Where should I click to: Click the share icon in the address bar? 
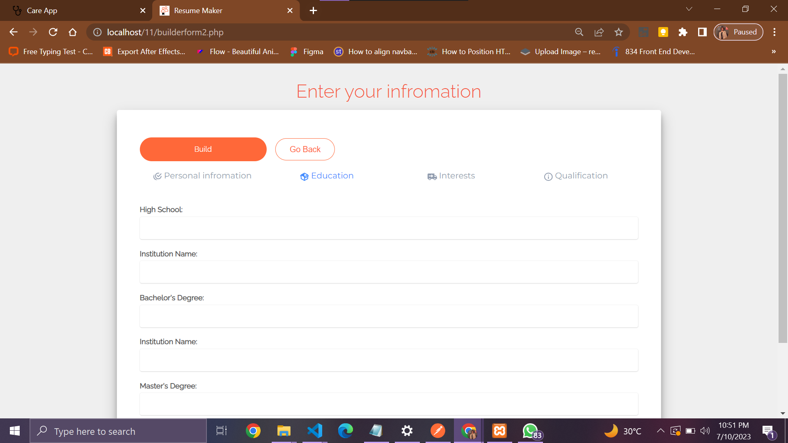[599, 32]
